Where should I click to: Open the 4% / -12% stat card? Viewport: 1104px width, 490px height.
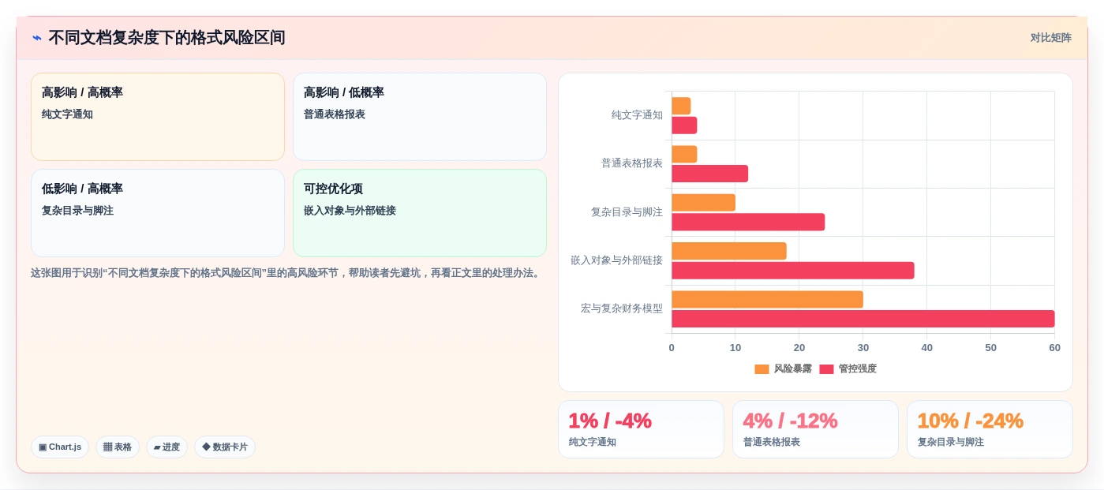coord(815,429)
